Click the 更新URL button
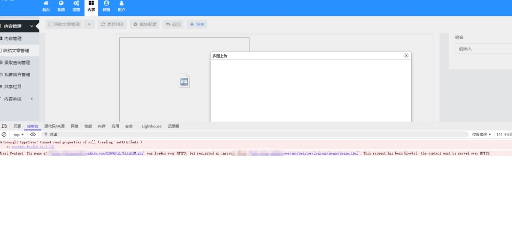Image resolution: width=512 pixels, height=233 pixels. coord(112,24)
